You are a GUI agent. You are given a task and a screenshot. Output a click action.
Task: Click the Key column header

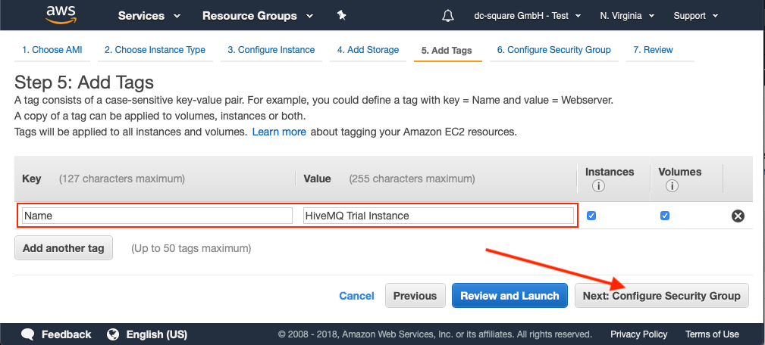pyautogui.click(x=32, y=179)
